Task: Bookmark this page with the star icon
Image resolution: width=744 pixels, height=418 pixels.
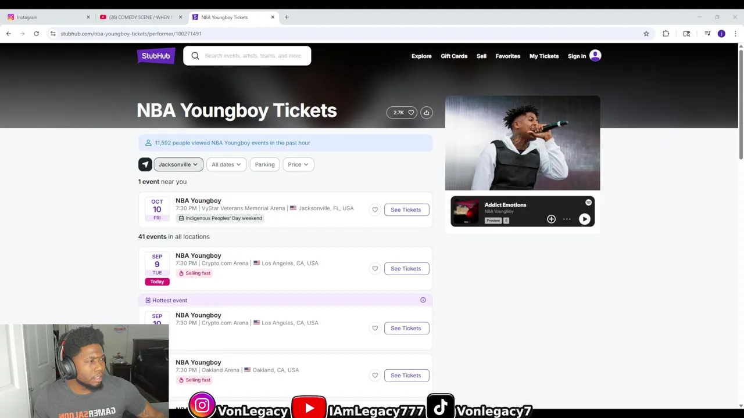Action: point(646,34)
